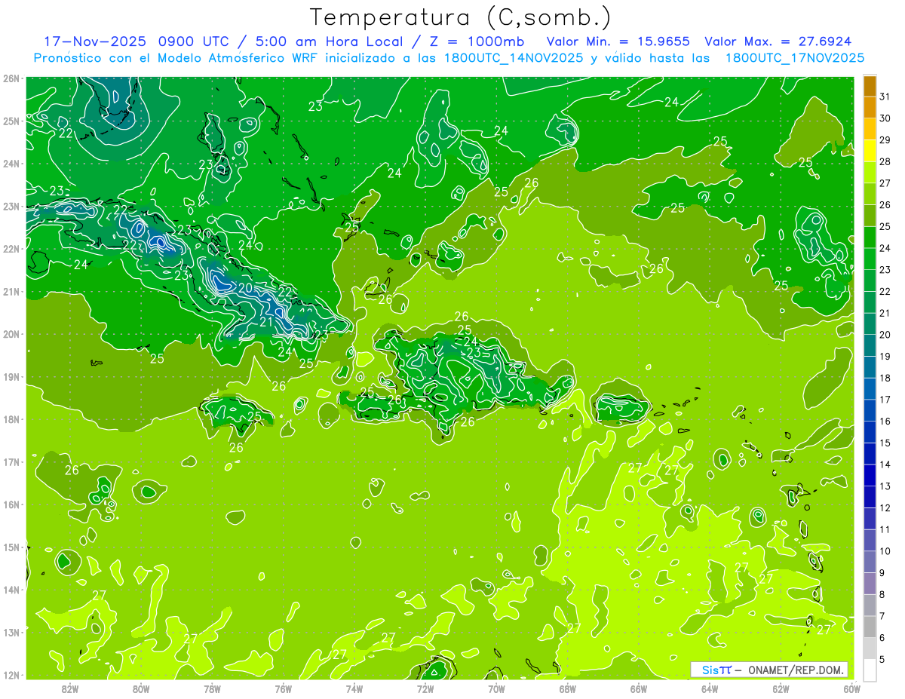Click the 60W longitude axis label
The image size is (905, 699).
[x=851, y=688]
